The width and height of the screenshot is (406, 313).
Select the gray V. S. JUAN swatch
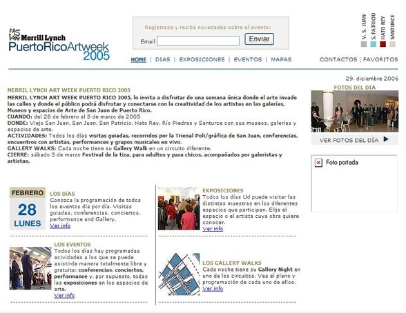(364, 44)
